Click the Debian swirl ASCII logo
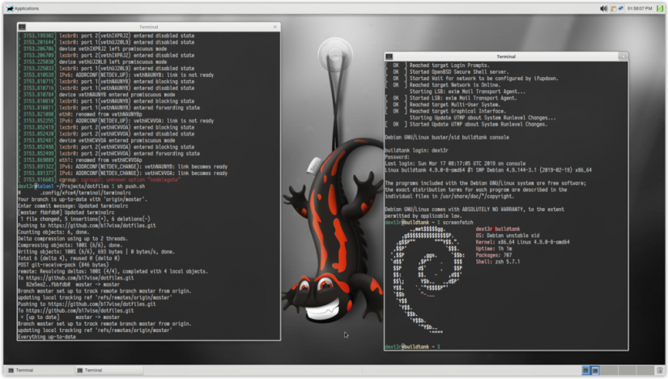Viewport: 668px width, 379px height. (427, 280)
